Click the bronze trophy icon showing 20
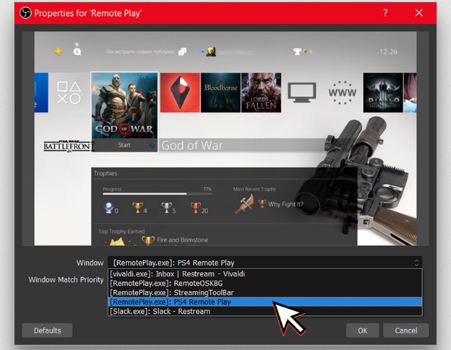 click(195, 207)
